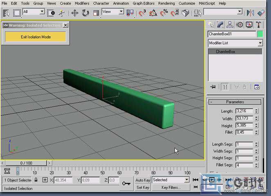The image size is (271, 196).
Task: Click the Height spinner arrows
Action: coord(256,125)
